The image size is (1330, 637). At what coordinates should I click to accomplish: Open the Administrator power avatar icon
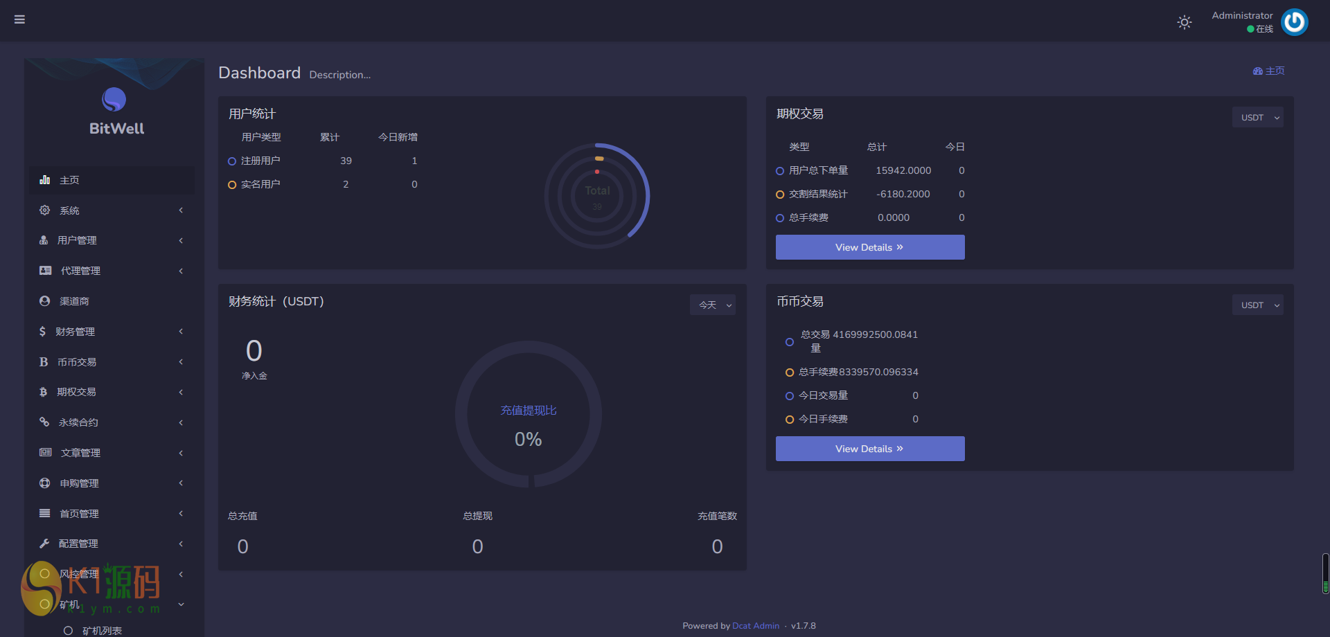1294,22
